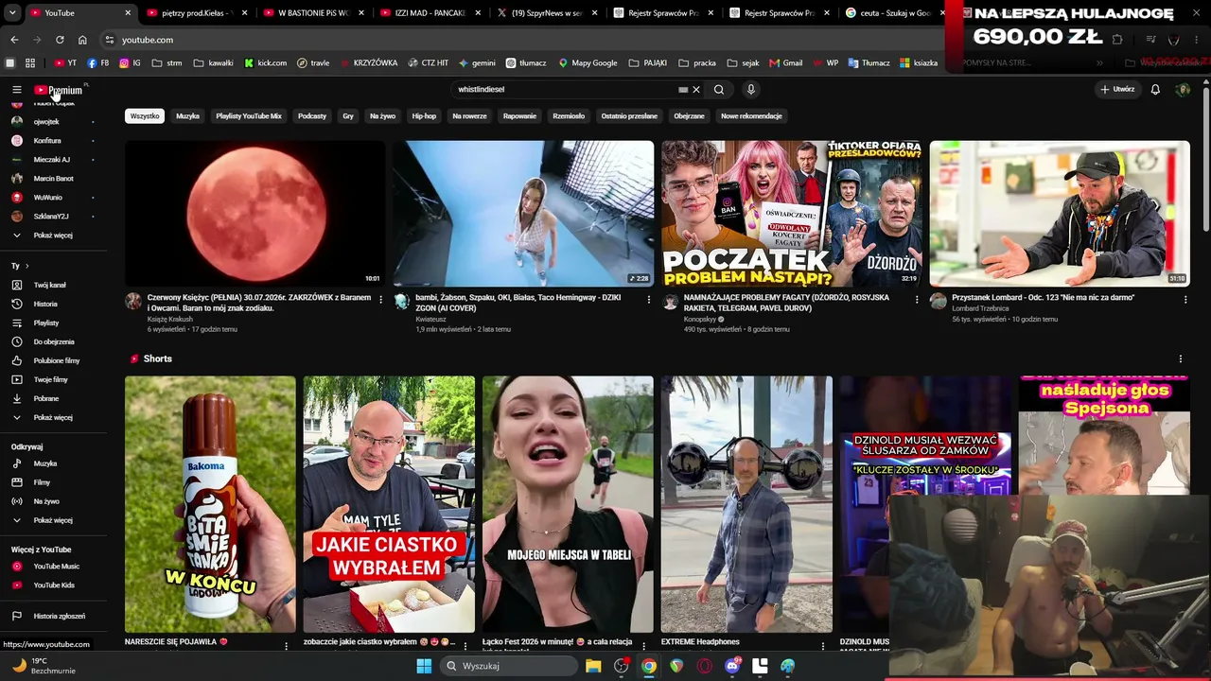This screenshot has height=681, width=1211.
Task: Open the KRZYŻÓWKA bookmark
Action: point(369,63)
